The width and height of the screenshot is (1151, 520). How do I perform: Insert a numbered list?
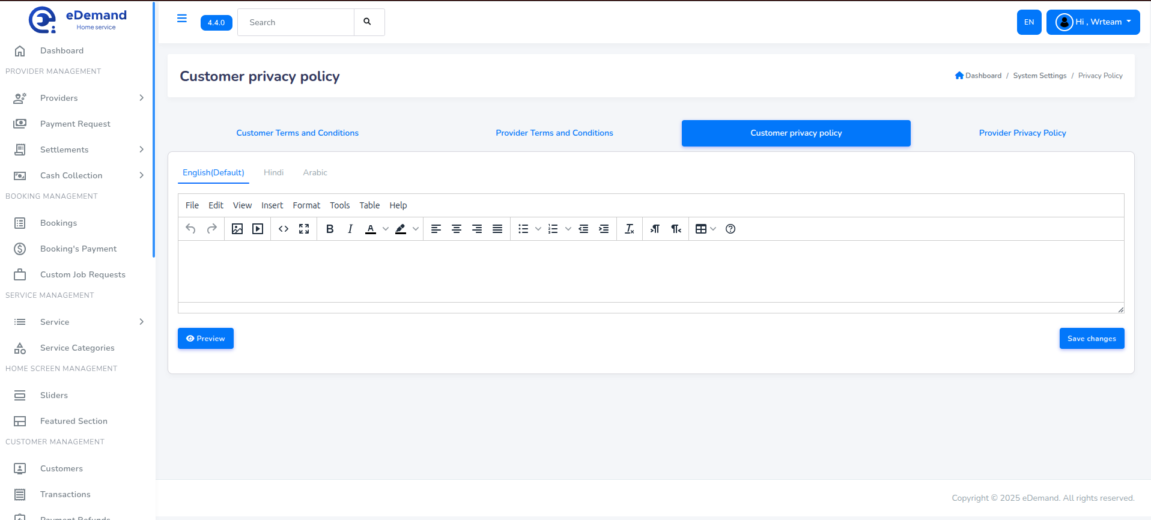pyautogui.click(x=553, y=229)
